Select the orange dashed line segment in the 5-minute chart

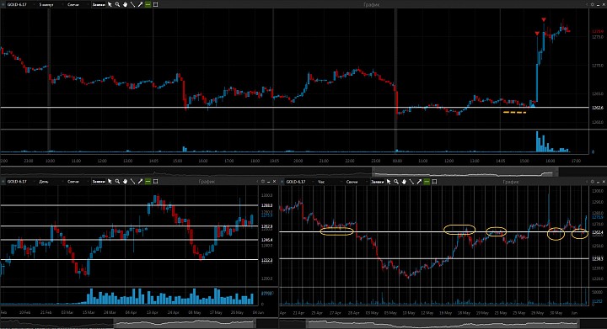pyautogui.click(x=515, y=113)
